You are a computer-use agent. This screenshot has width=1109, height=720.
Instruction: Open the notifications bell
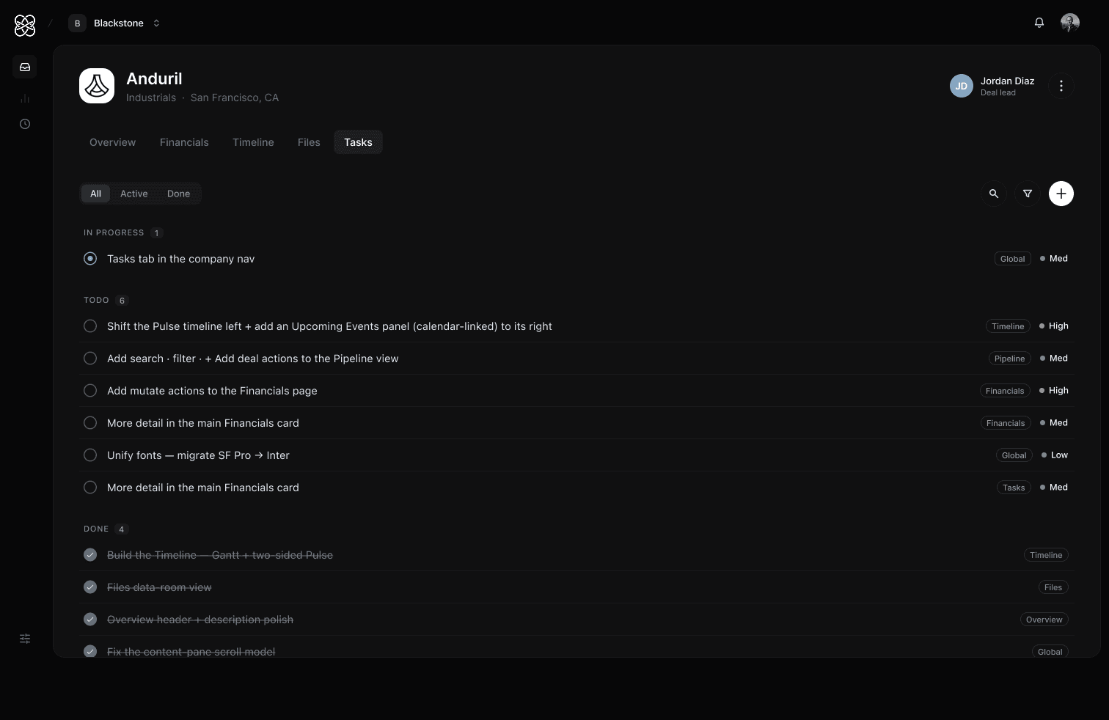[1039, 23]
